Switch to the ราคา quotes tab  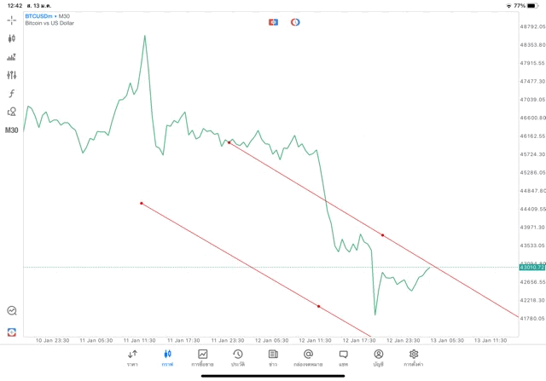pyautogui.click(x=132, y=357)
